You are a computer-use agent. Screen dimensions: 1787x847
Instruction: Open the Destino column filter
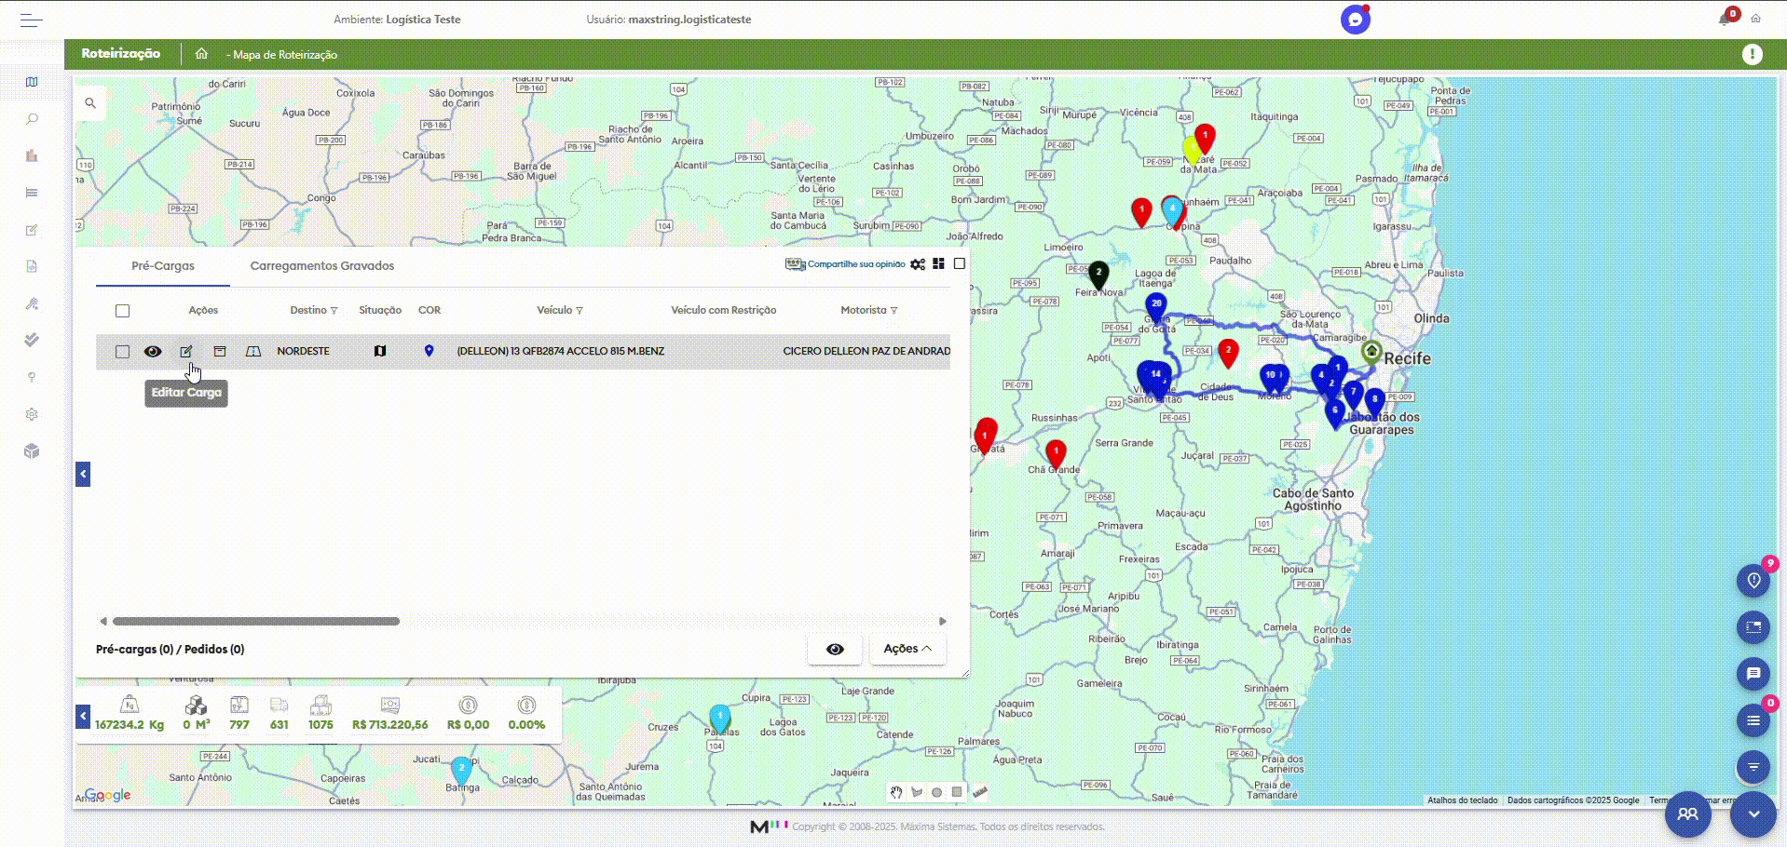[x=334, y=311]
